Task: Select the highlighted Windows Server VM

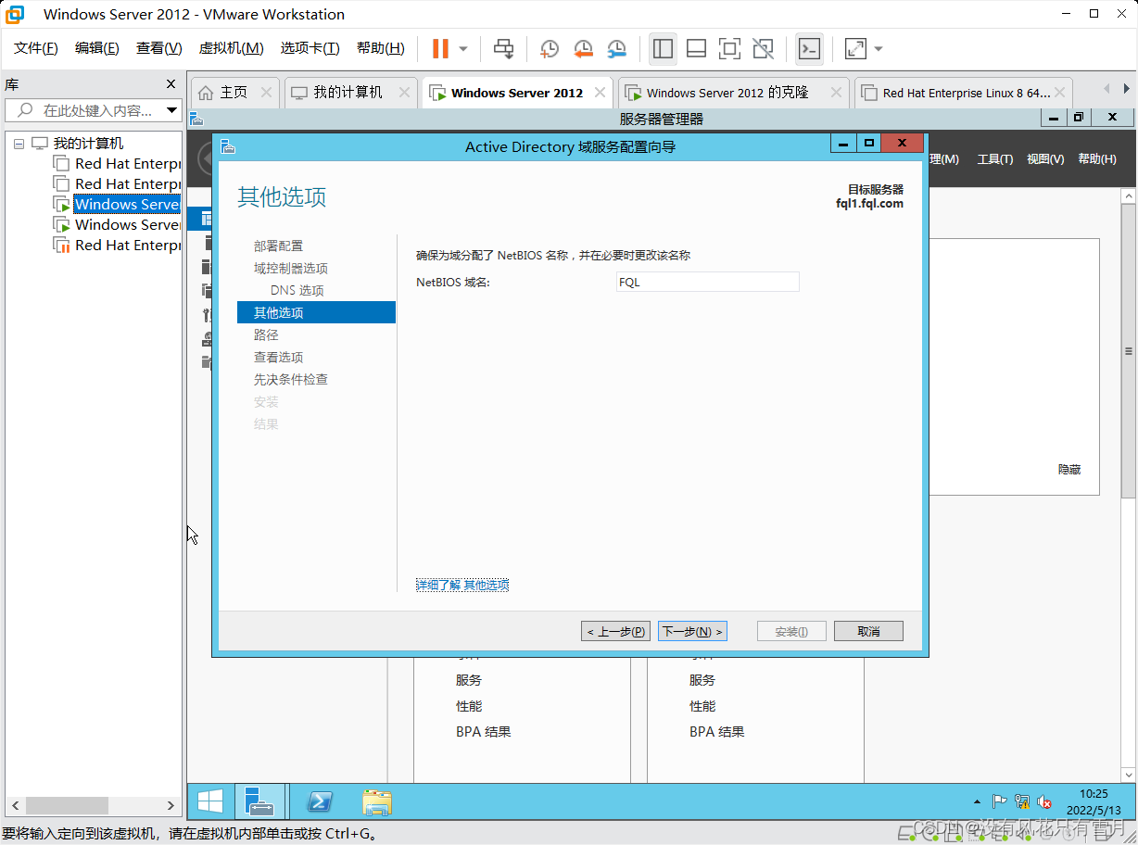Action: click(x=127, y=205)
